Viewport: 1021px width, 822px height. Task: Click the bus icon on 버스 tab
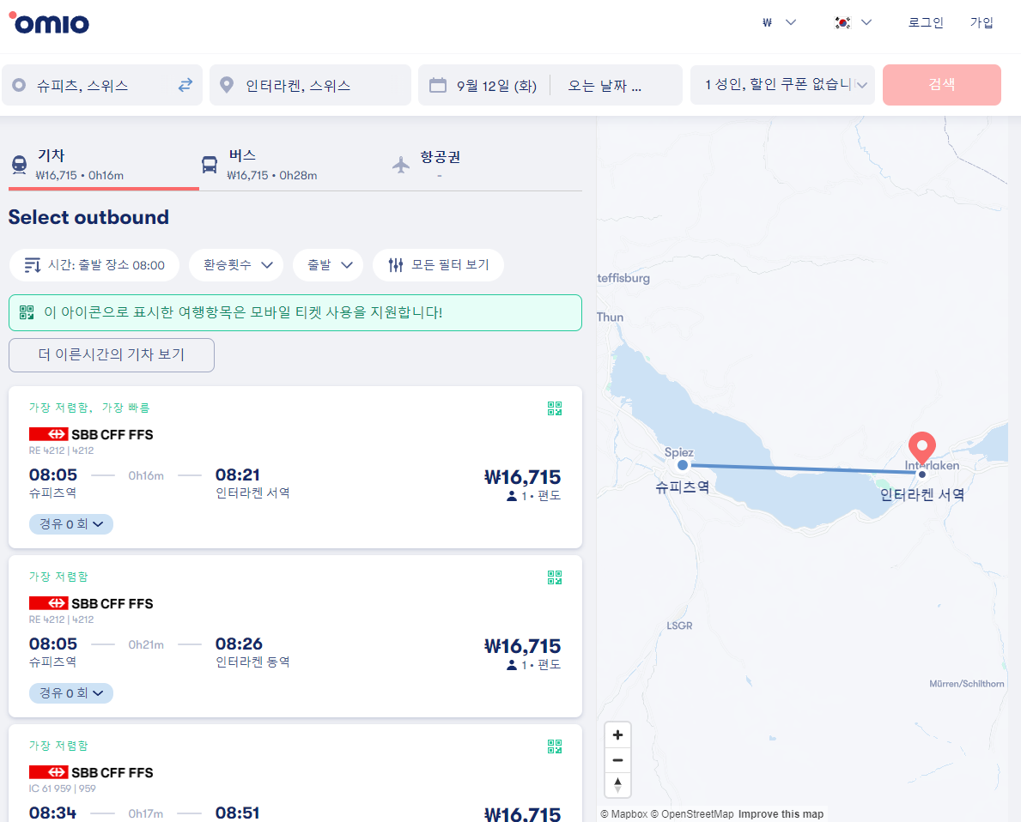[x=209, y=165]
